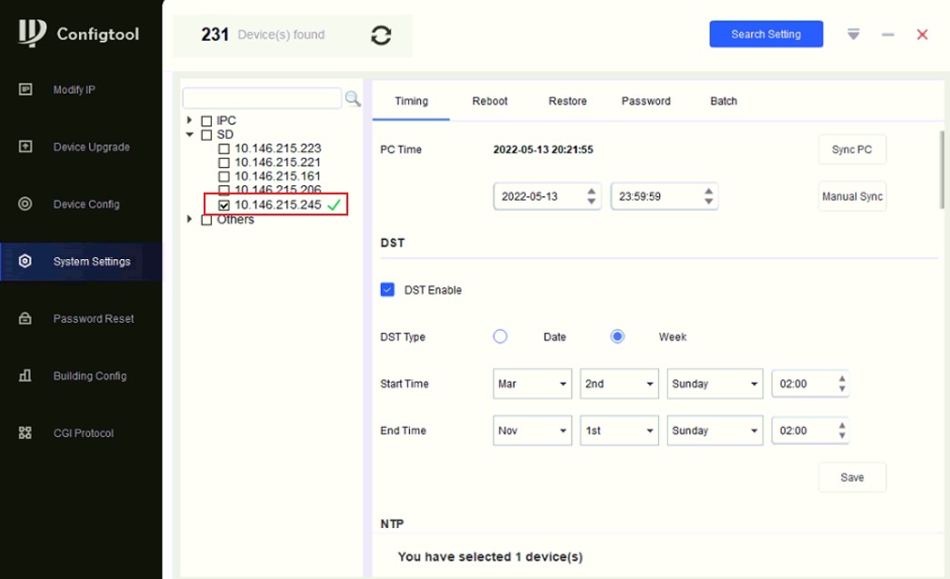Click the System Settings hexagon icon
Screen dimensions: 950x579
point(25,261)
